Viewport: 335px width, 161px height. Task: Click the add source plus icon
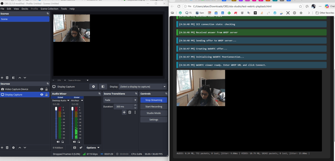[x=2, y=148]
